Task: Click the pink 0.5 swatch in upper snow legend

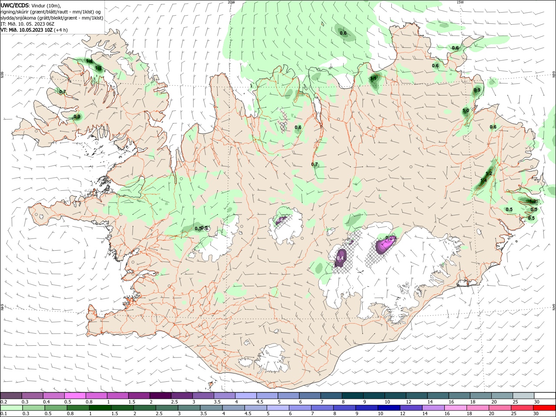Action: coord(75,396)
